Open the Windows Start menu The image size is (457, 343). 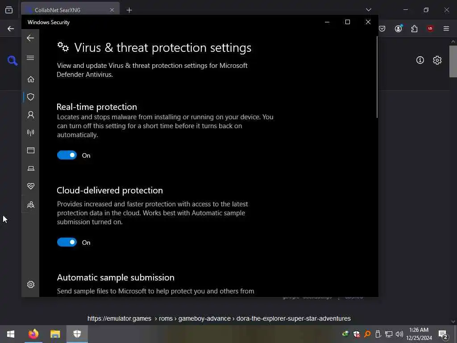[x=11, y=334]
